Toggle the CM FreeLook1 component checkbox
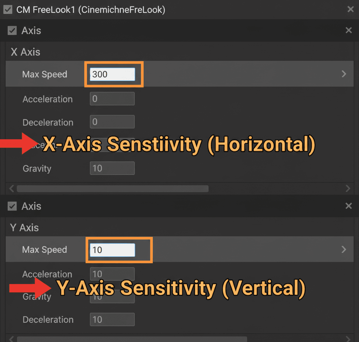This screenshot has width=359, height=342. point(7,9)
